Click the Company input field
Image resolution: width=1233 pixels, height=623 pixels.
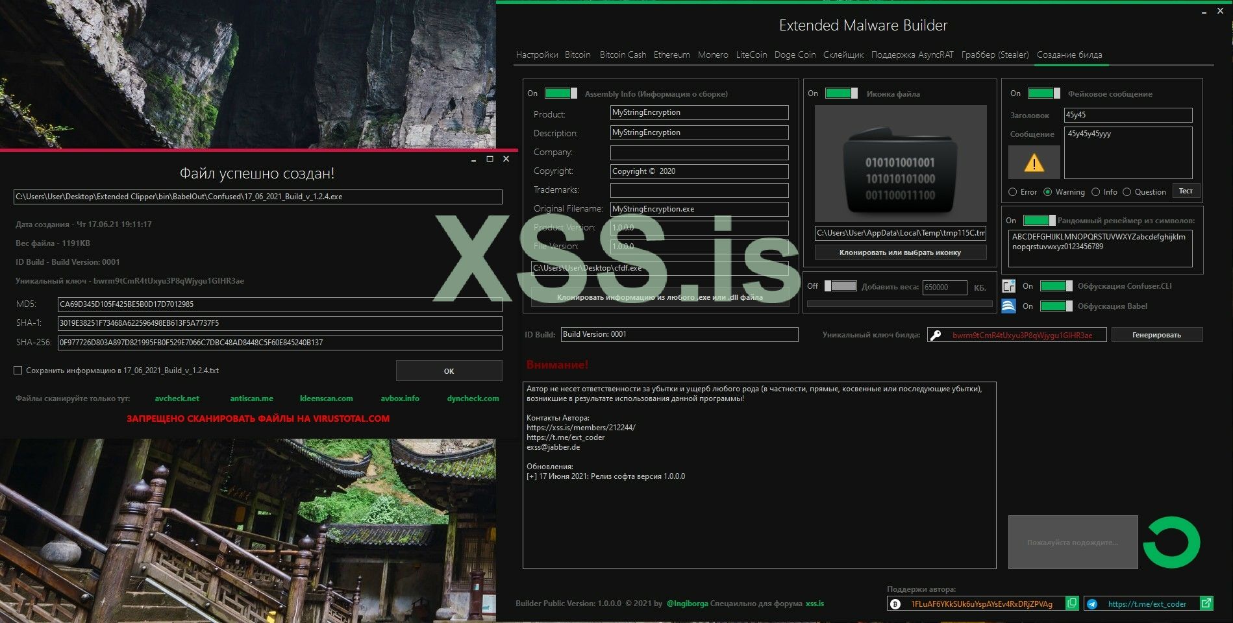tap(699, 153)
